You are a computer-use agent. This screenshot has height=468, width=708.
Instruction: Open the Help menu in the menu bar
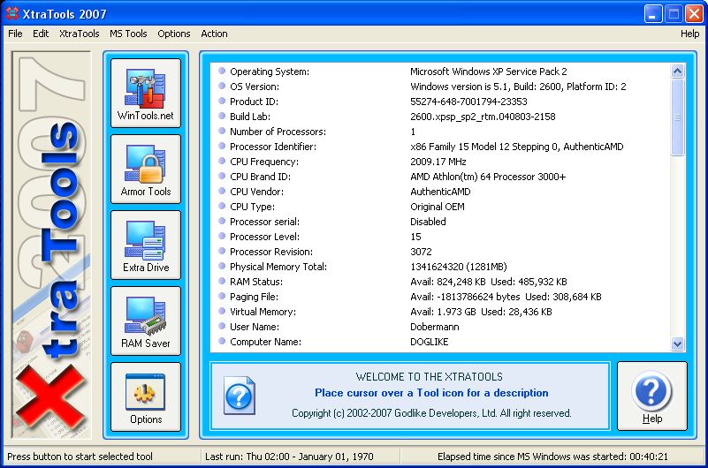689,34
